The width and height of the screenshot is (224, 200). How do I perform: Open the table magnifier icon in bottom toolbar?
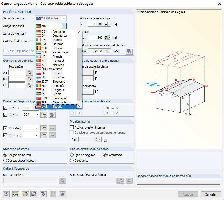43,194
